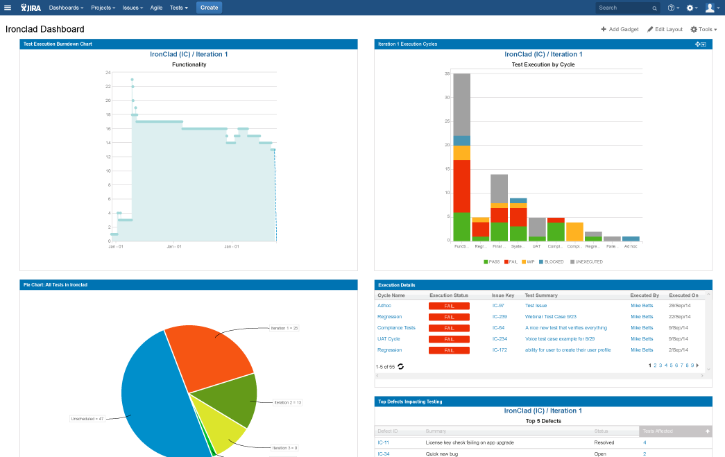Click the Add Gadget label

pos(623,29)
